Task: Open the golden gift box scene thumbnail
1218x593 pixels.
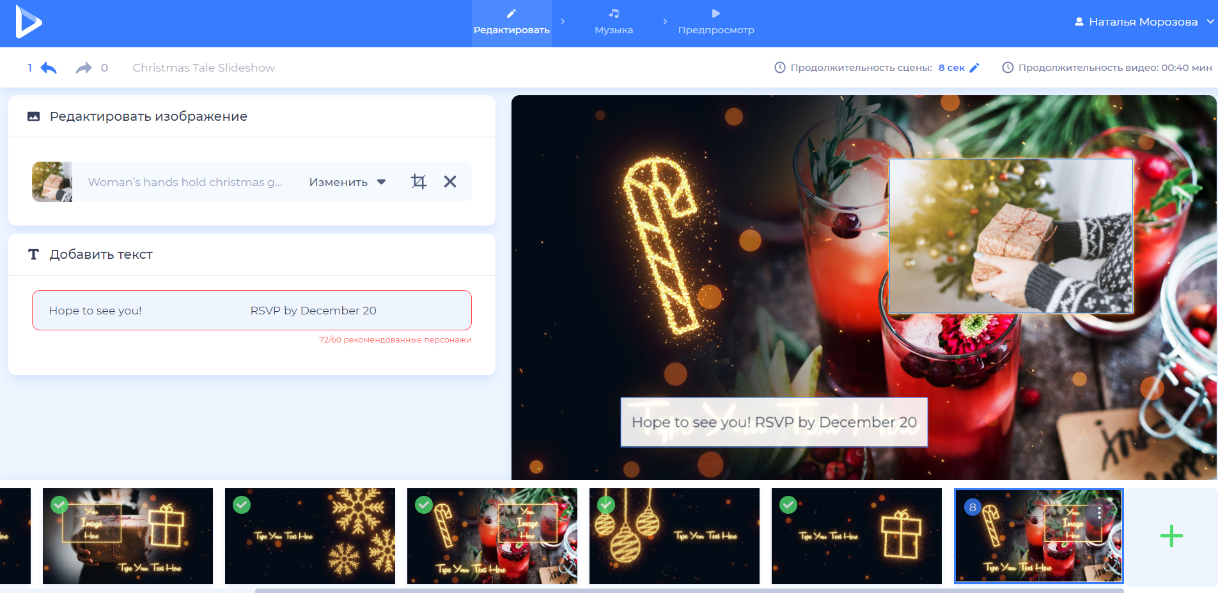Action: click(x=857, y=536)
